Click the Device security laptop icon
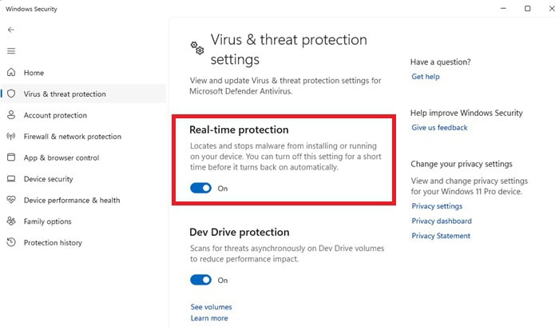 point(11,179)
